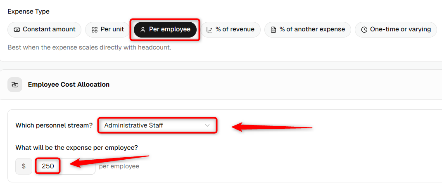Image resolution: width=442 pixels, height=189 pixels.
Task: Click the banknote icon in Constant amount
Action: pyautogui.click(x=17, y=30)
